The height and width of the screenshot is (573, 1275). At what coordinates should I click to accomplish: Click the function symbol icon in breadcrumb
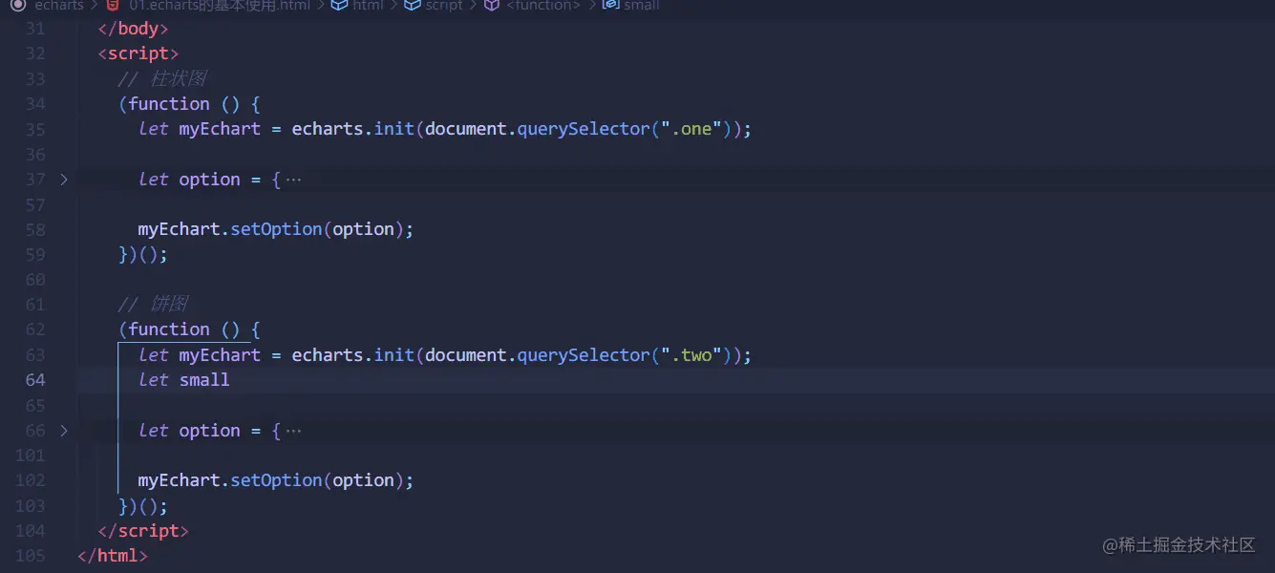(491, 5)
